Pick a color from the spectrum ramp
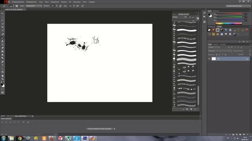Viewport: 252px width, 141px height. point(229,23)
